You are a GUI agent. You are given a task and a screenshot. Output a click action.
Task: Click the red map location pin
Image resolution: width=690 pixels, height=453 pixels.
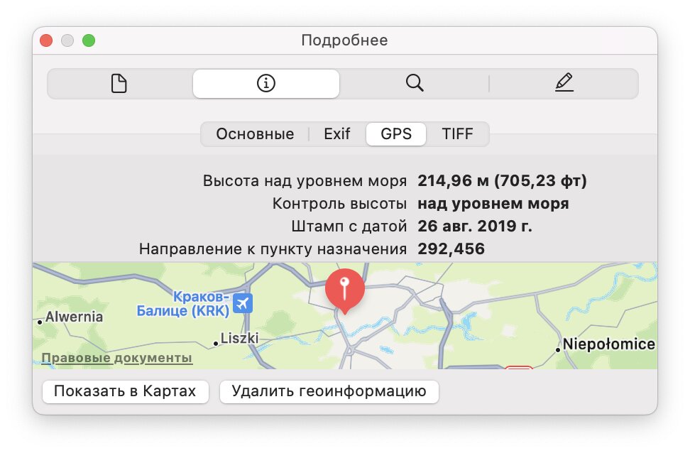(x=345, y=291)
